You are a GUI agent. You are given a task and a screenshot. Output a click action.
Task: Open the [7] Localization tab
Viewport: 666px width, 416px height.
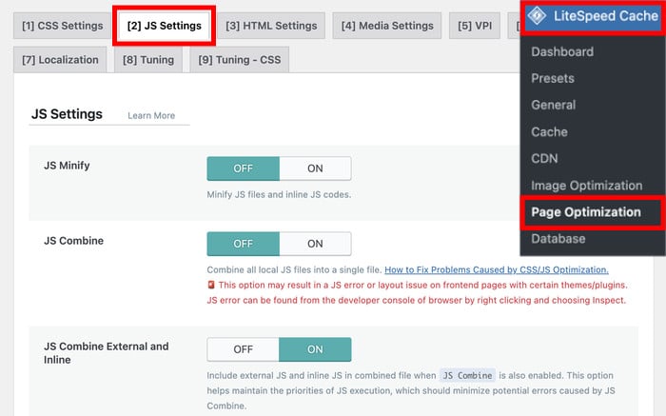pyautogui.click(x=60, y=59)
